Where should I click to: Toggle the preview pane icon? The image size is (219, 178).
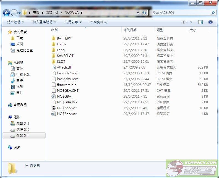click(x=200, y=22)
